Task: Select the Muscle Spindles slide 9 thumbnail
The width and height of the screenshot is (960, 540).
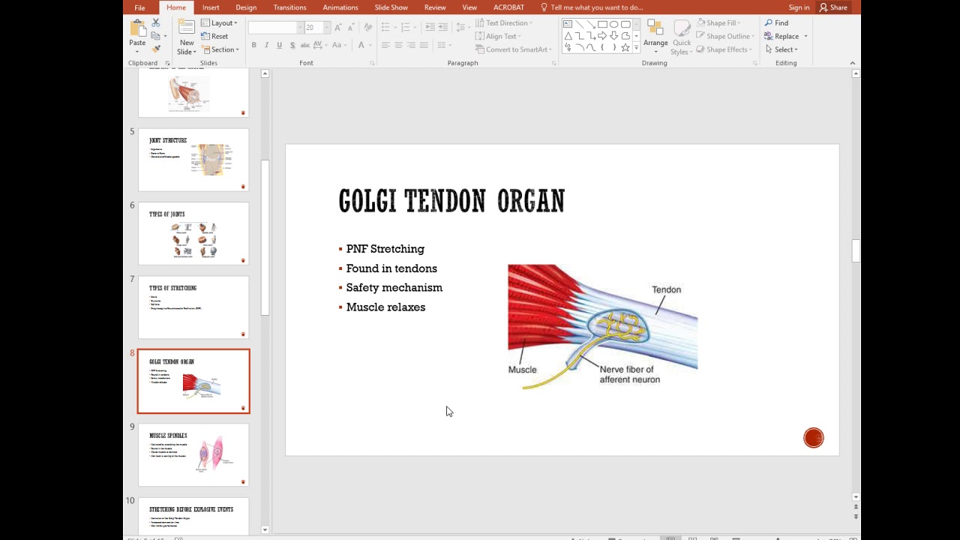Action: [193, 455]
